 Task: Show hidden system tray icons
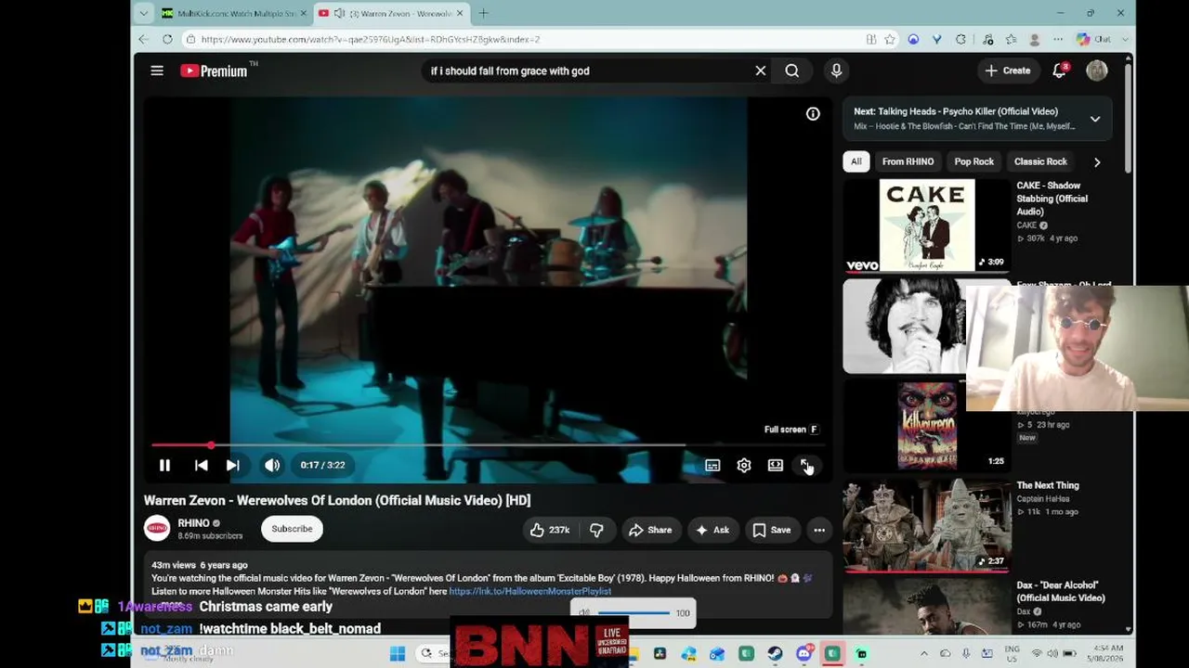[923, 654]
